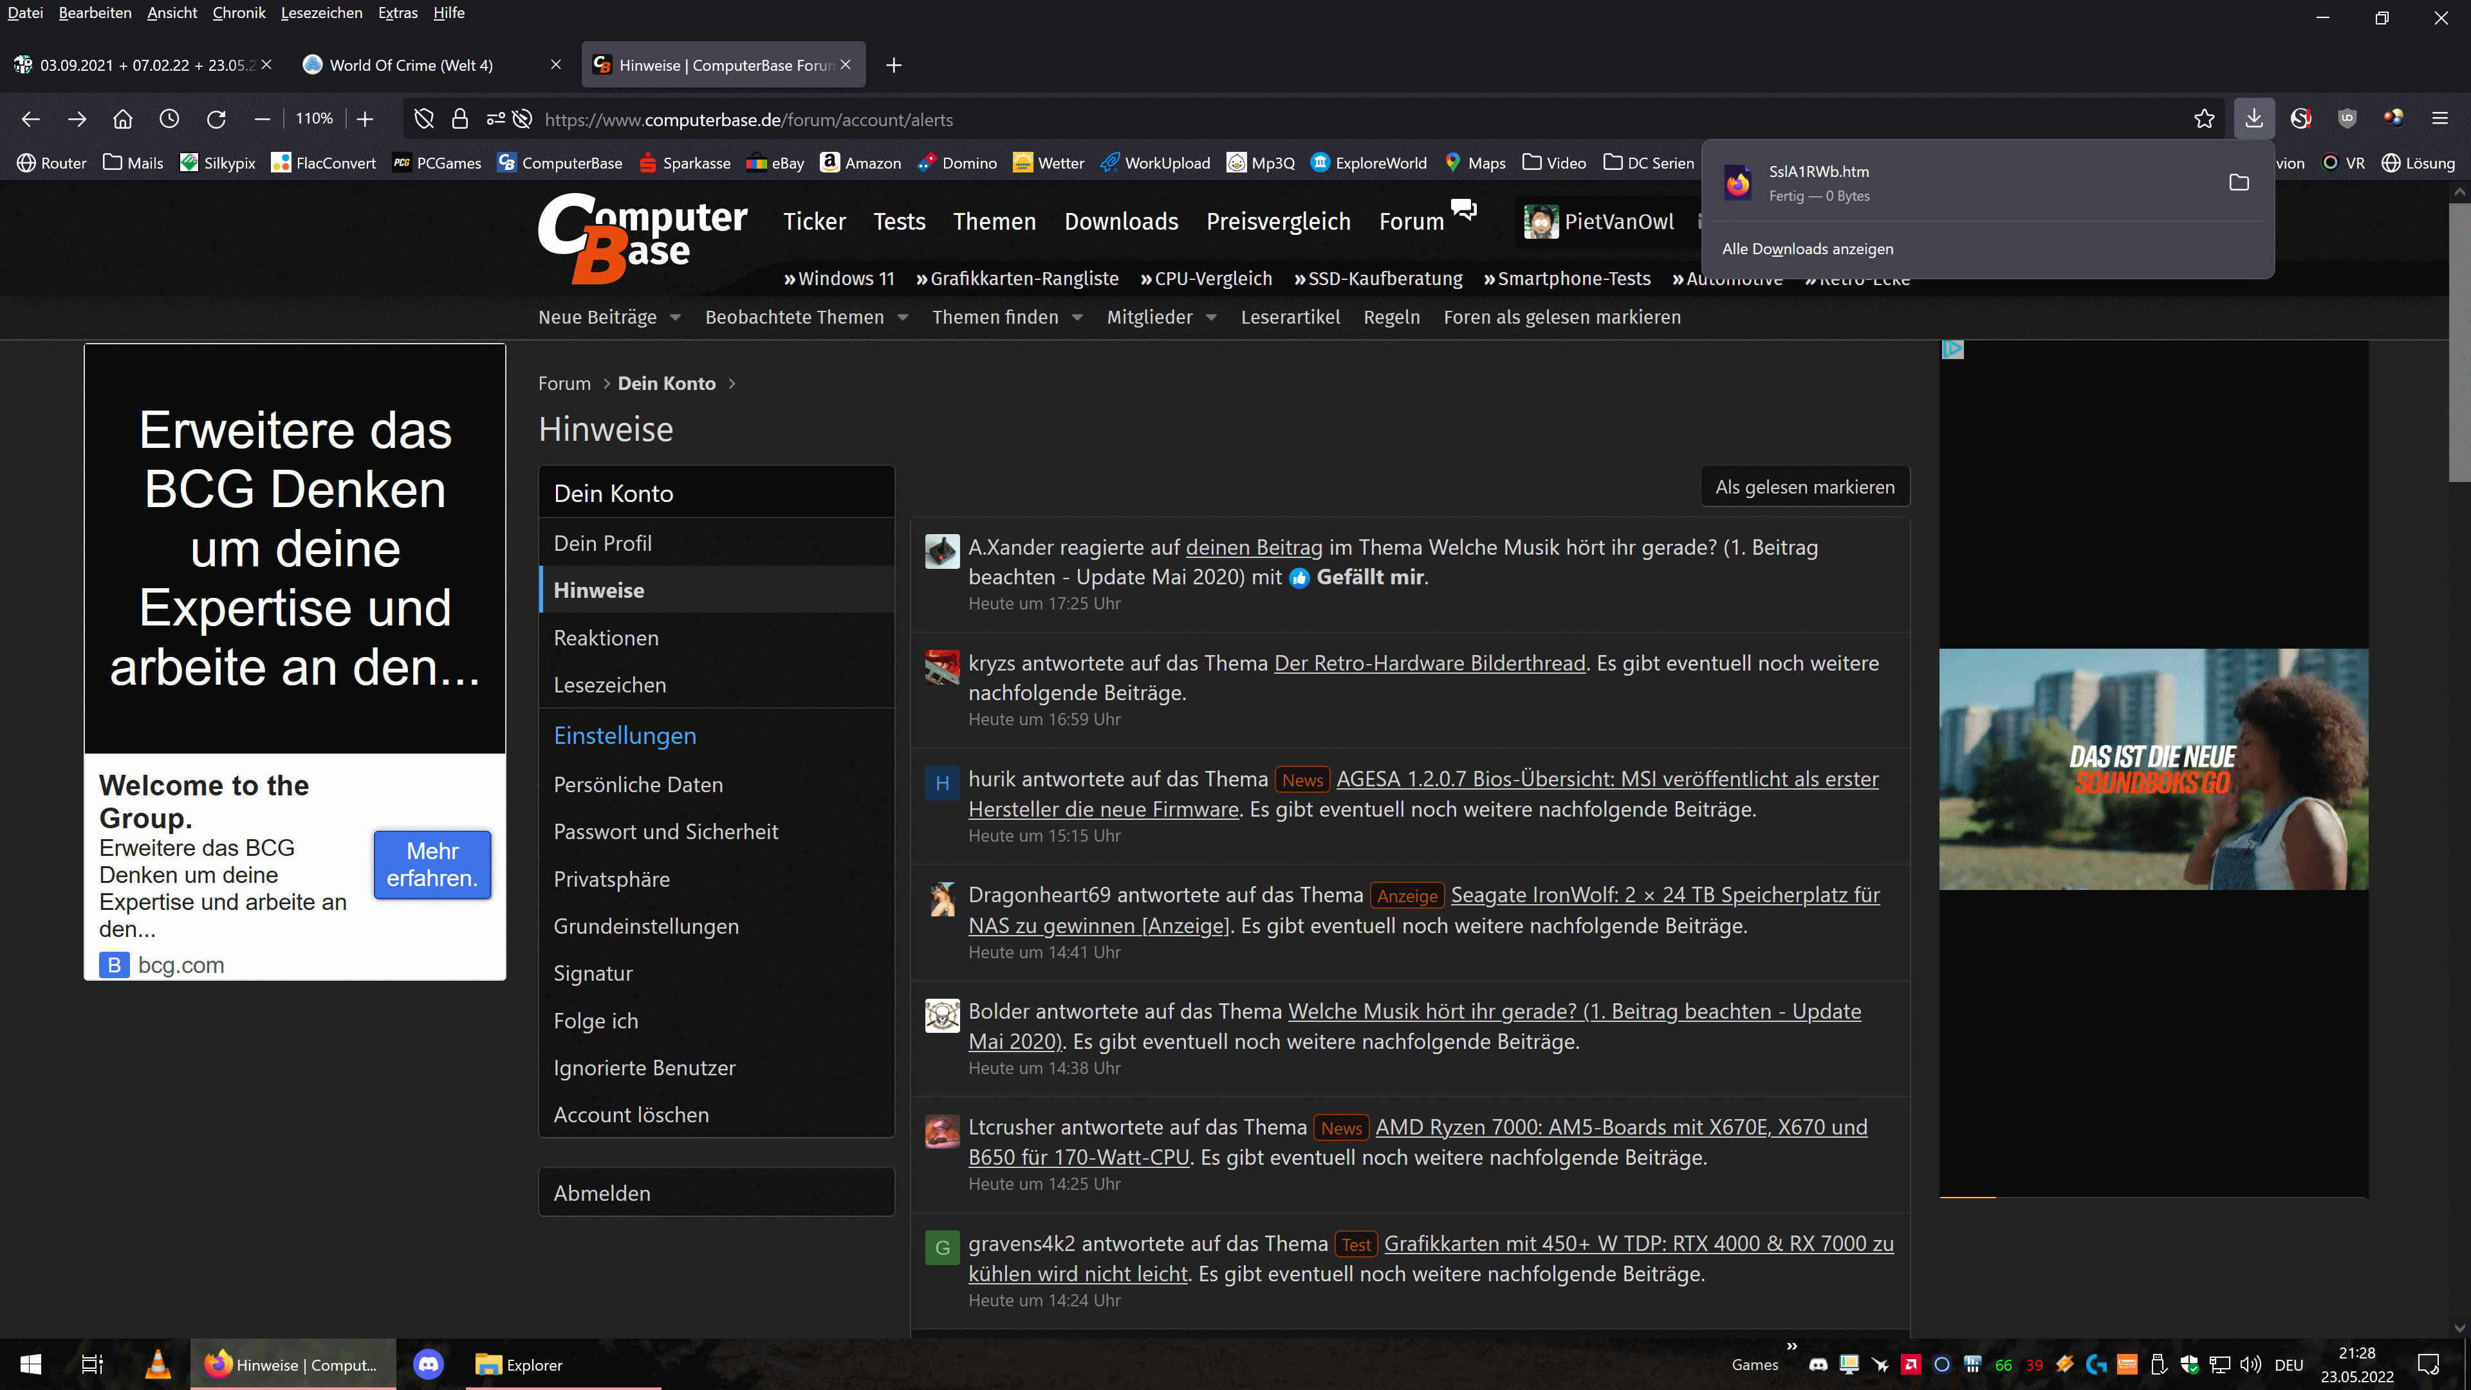Open a new tab with the plus button
Image resolution: width=2471 pixels, height=1390 pixels.
click(894, 65)
